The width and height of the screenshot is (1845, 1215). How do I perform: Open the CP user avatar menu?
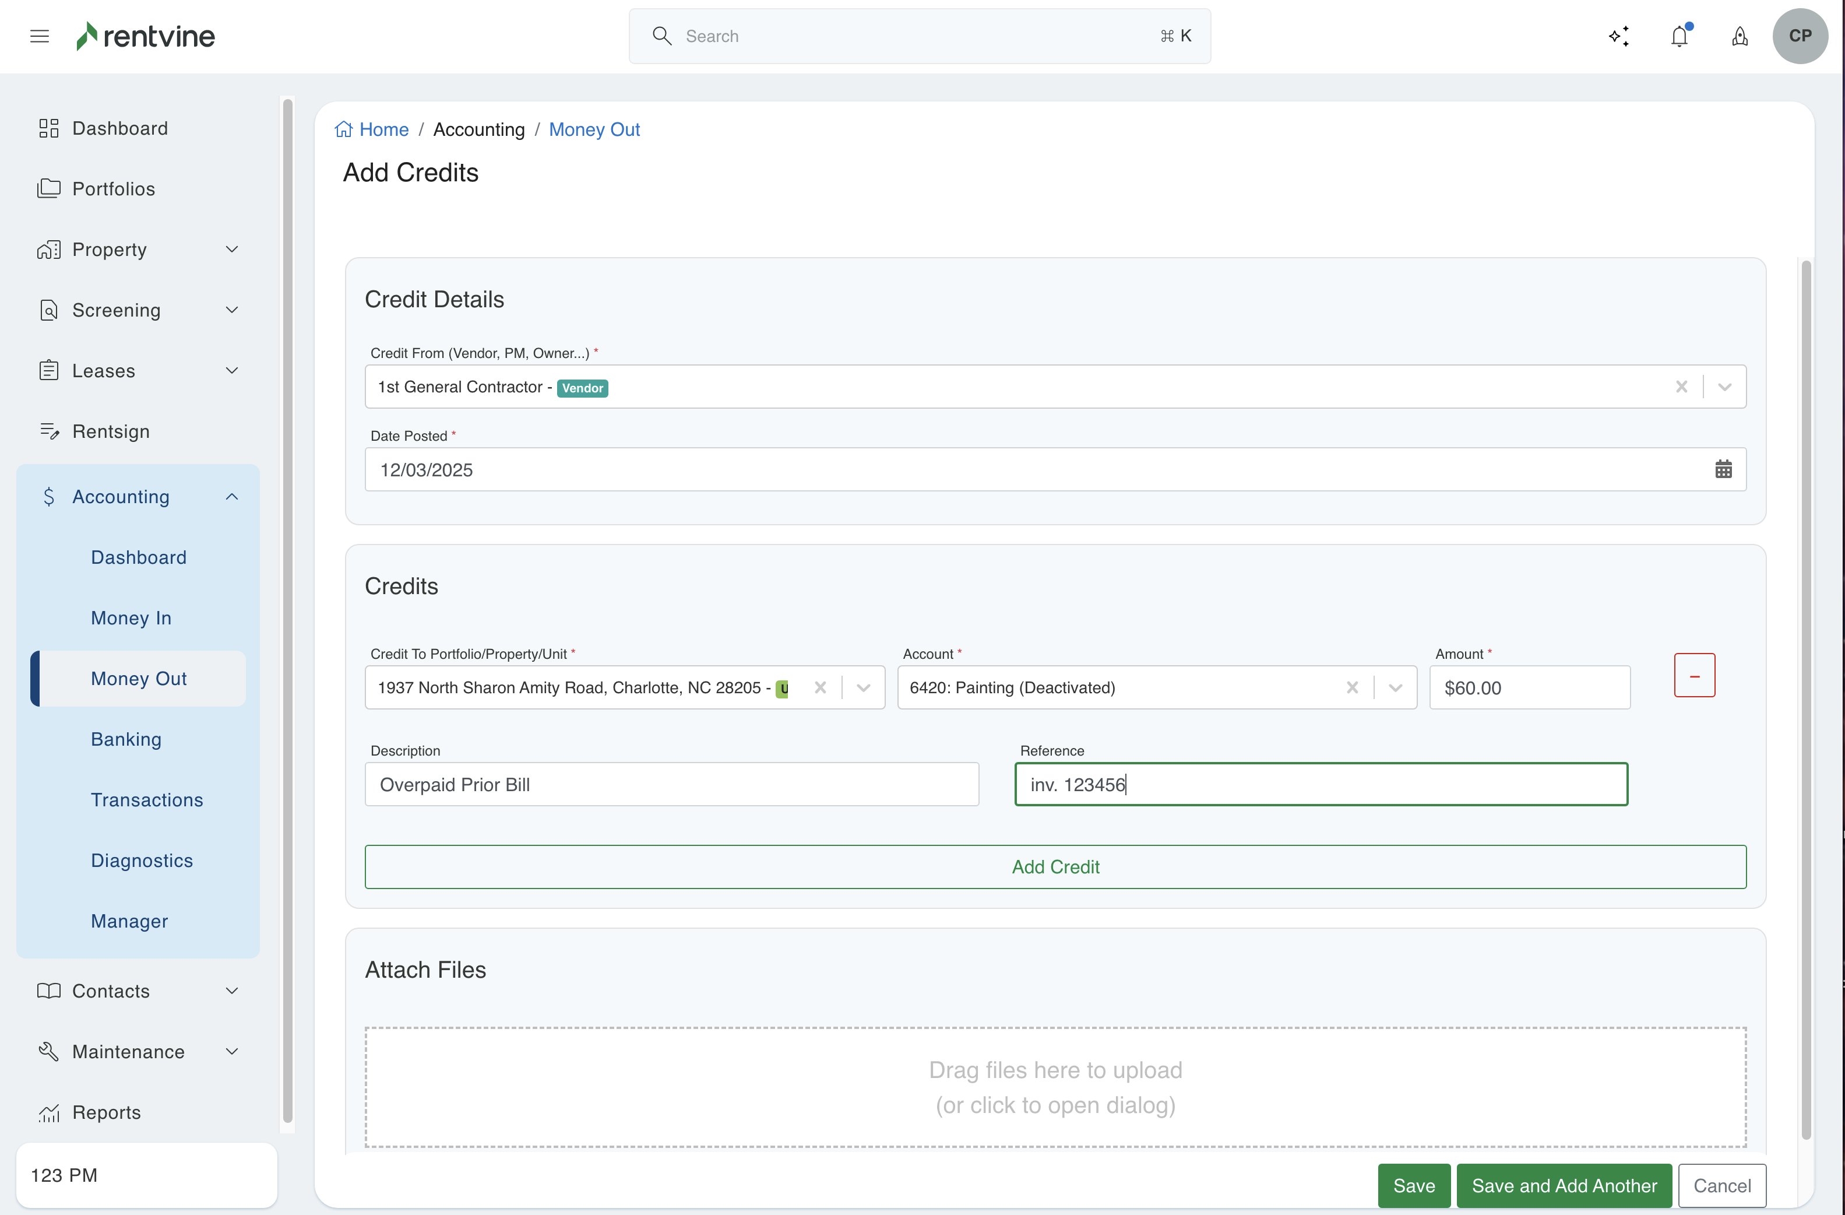[x=1800, y=36]
